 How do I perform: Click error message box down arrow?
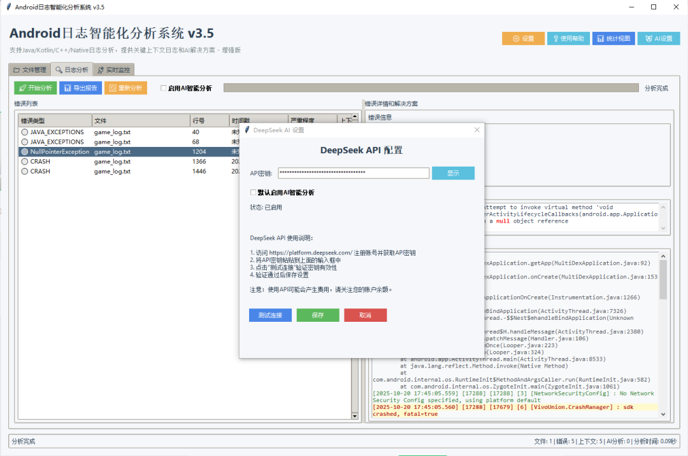pos(663,228)
